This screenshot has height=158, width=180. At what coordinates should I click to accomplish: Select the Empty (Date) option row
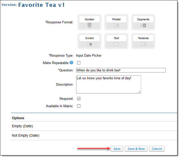click(94, 126)
